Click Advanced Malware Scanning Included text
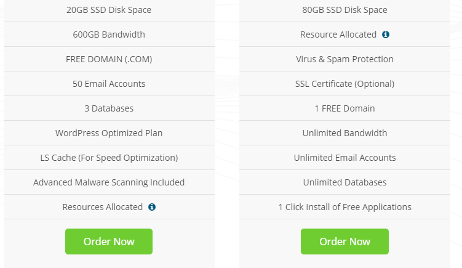This screenshot has width=462, height=268. pos(109,182)
